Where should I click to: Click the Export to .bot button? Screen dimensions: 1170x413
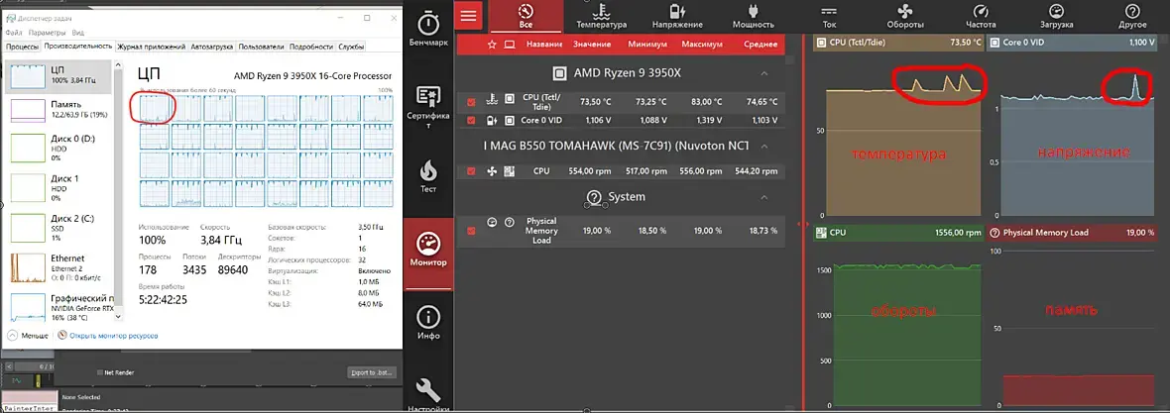(x=371, y=372)
